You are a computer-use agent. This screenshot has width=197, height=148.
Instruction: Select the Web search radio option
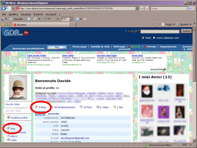click(143, 38)
